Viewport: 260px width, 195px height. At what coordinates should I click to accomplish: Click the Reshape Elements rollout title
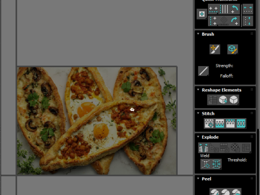point(222,90)
